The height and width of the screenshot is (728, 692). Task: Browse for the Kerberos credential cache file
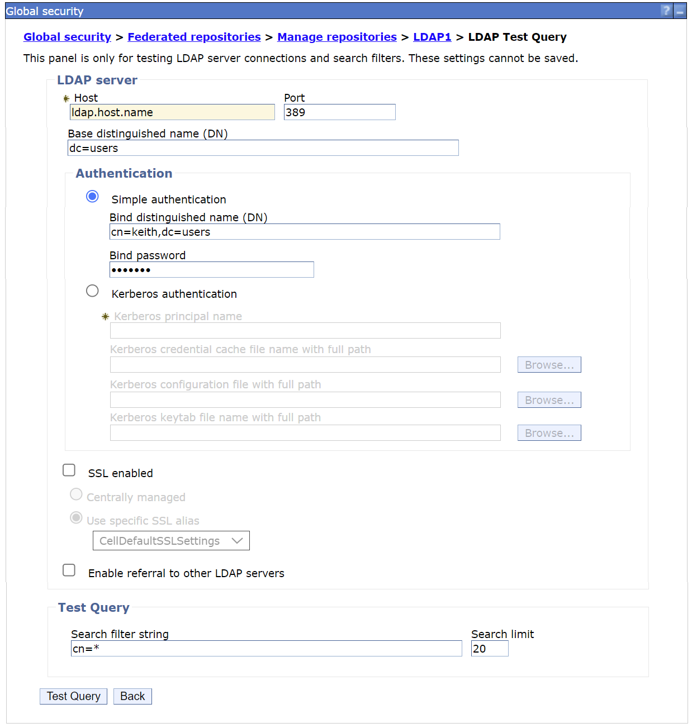(x=548, y=364)
